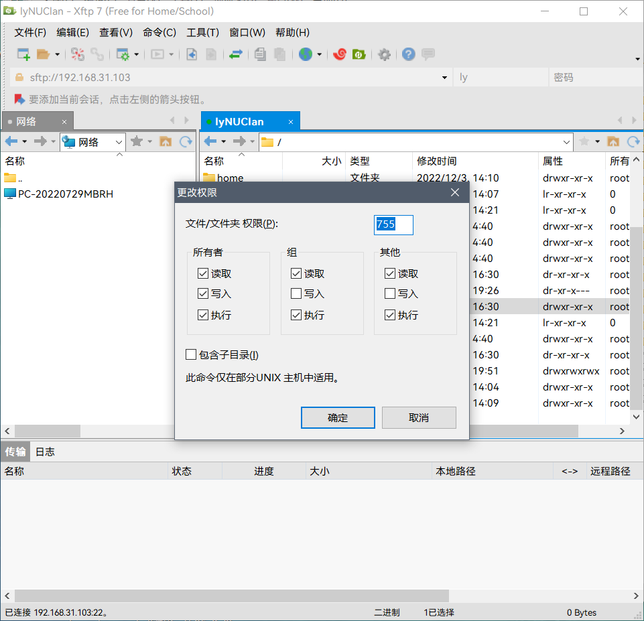Enable others 写入 checkbox

390,293
